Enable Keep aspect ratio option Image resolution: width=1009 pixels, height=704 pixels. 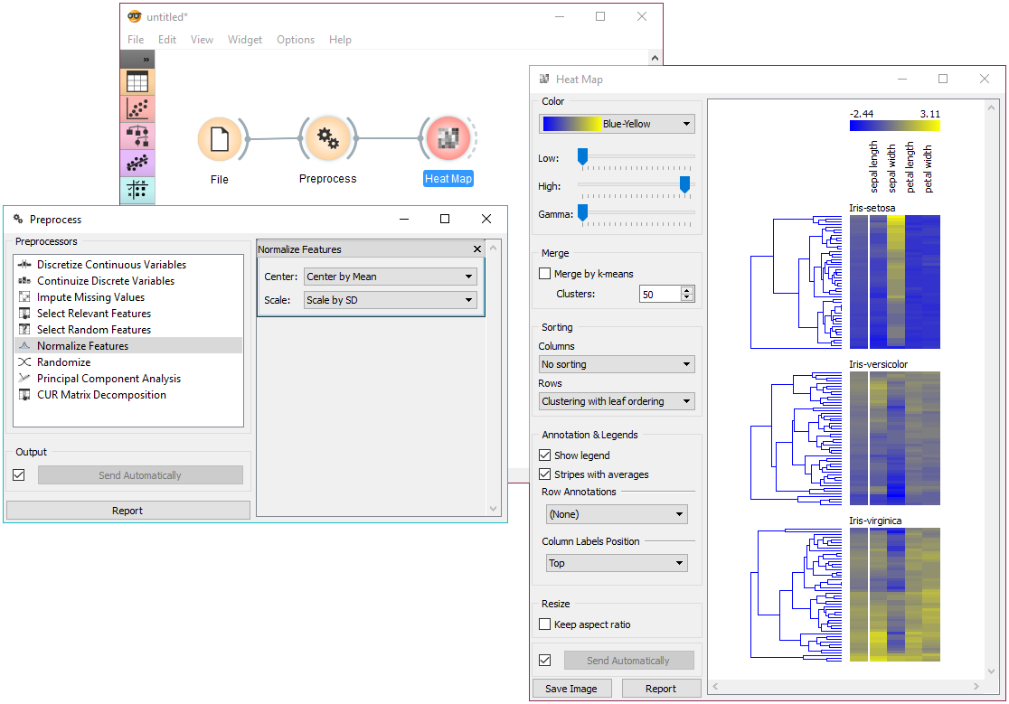pyautogui.click(x=544, y=624)
